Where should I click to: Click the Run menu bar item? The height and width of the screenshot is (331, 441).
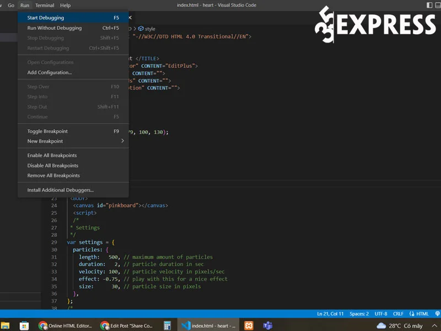tap(24, 6)
